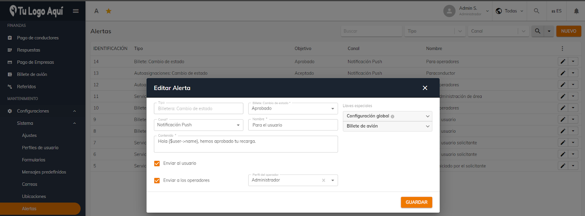Open Perfiles de usuario in sidebar
This screenshot has width=585, height=216.
(40, 148)
